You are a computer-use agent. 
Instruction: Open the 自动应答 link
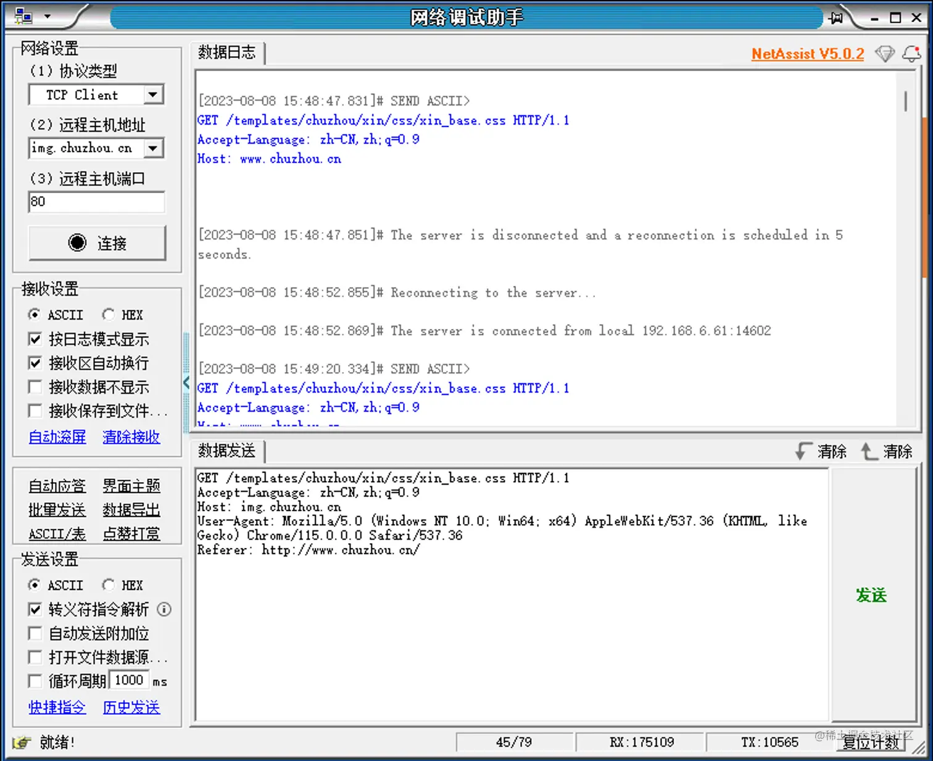[x=57, y=486]
